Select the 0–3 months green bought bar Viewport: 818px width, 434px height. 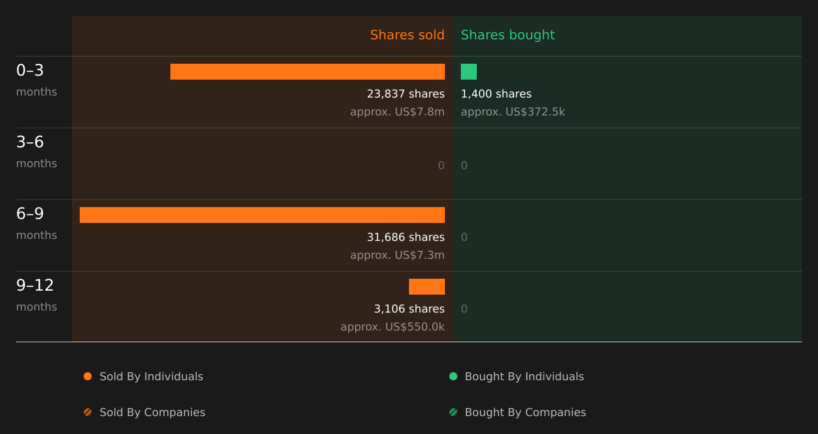click(x=469, y=72)
